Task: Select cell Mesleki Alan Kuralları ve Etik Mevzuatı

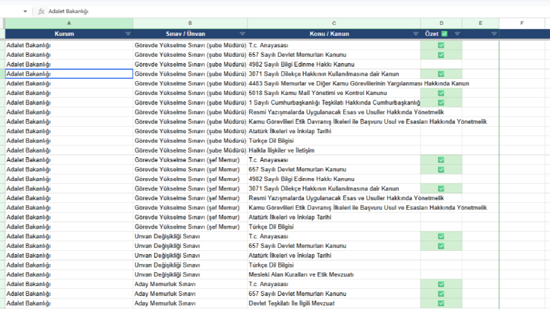Action: 334,274
